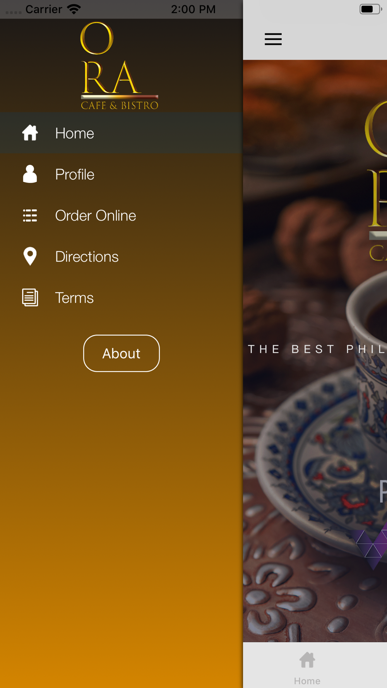Open the Terms menu entry

point(122,298)
